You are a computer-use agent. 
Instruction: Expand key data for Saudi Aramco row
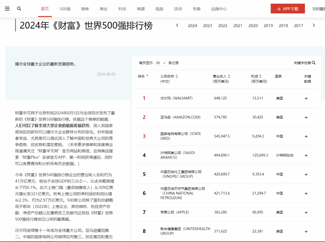tap(306, 155)
